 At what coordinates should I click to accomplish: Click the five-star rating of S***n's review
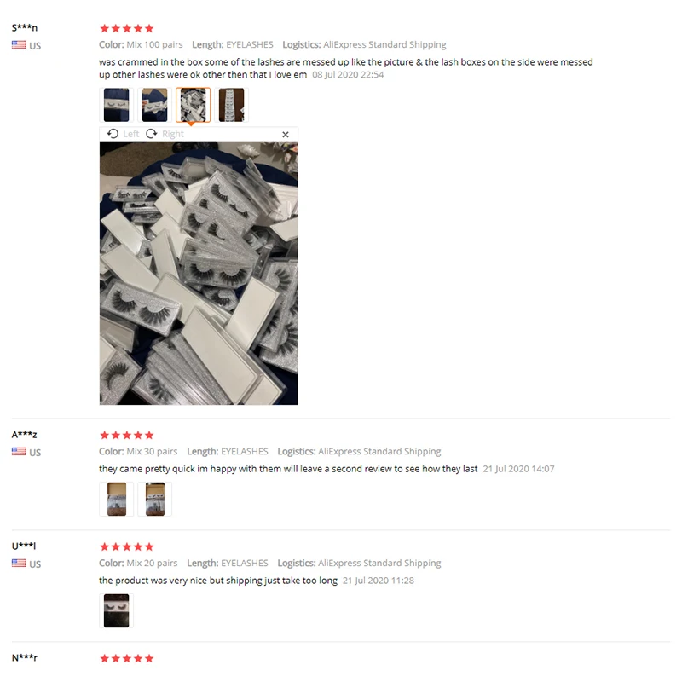pyautogui.click(x=126, y=29)
